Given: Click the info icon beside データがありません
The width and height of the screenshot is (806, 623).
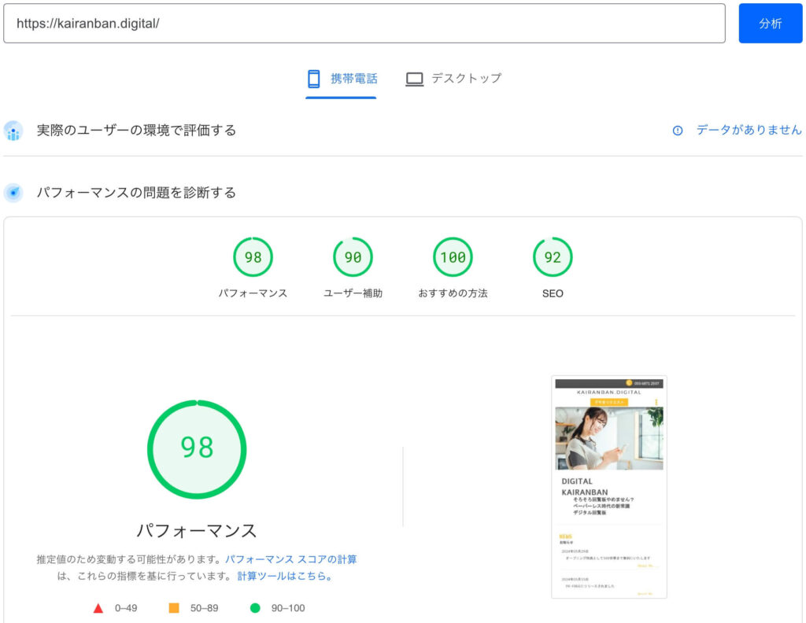Looking at the screenshot, I should point(677,131).
